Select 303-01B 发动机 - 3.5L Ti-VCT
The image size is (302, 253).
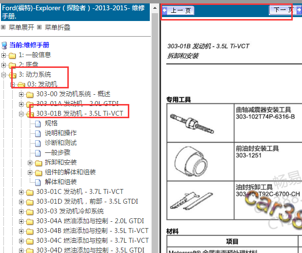(x=80, y=114)
